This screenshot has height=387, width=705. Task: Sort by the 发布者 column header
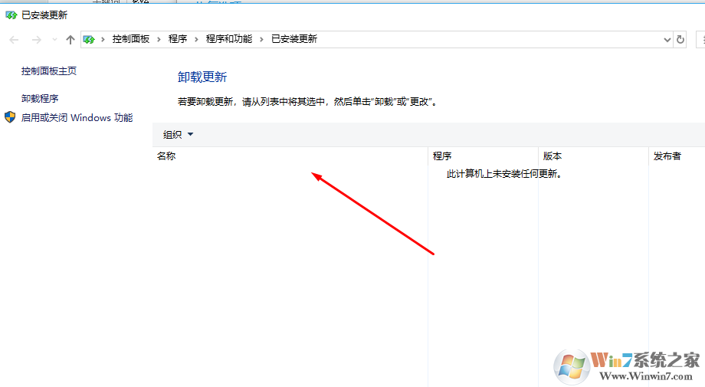(x=677, y=156)
